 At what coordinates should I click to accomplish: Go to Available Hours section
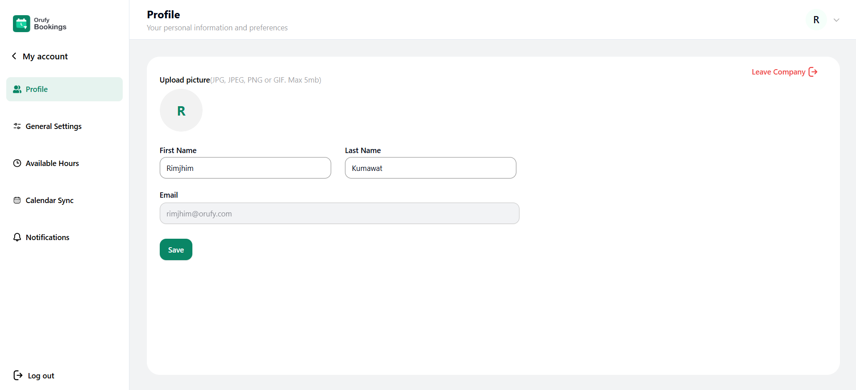point(52,163)
